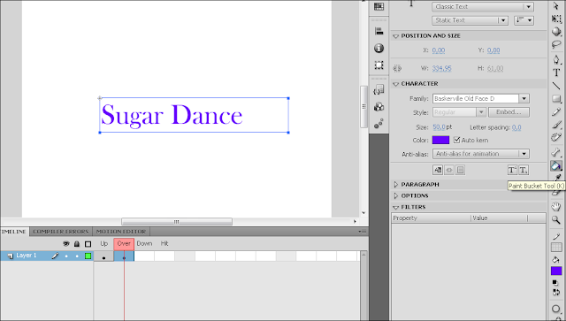
Task: Select the Pencil tool
Action: pos(556,112)
